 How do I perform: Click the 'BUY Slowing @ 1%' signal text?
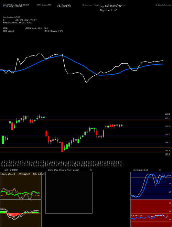pos(54,31)
